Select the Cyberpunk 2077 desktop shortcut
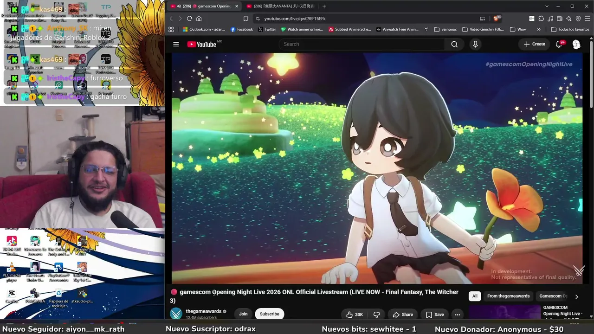The image size is (594, 334). pos(82,246)
